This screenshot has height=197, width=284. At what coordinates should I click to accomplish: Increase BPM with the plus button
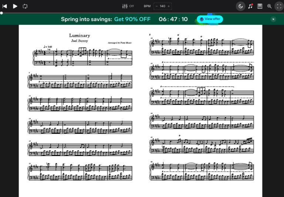169,6
